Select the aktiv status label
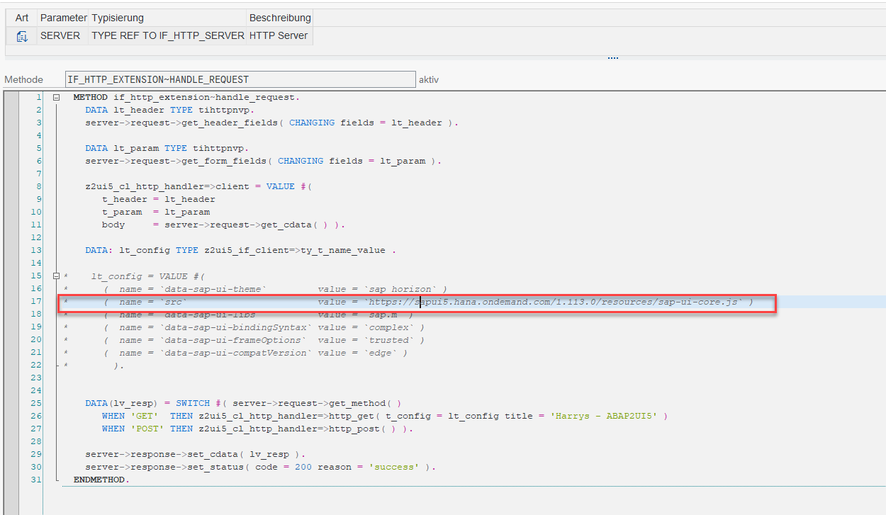This screenshot has width=886, height=515. click(x=428, y=79)
